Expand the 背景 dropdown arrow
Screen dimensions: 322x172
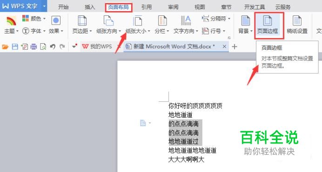coord(251,31)
